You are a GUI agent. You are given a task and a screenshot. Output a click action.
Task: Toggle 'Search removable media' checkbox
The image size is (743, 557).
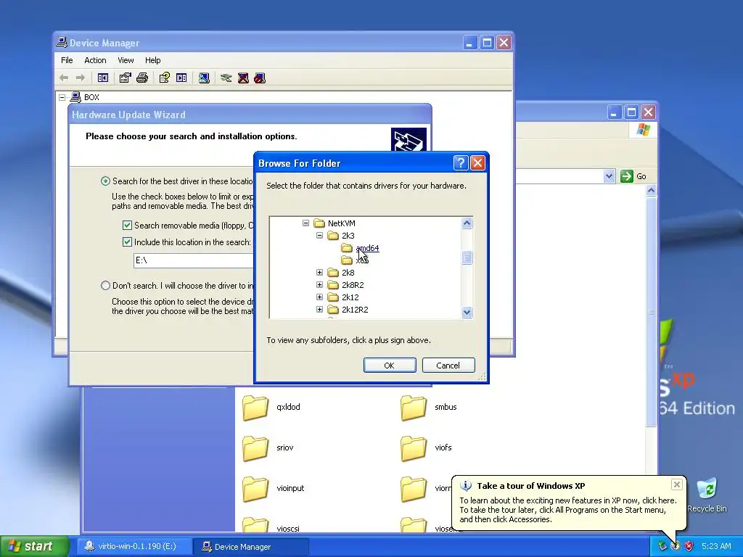point(127,225)
